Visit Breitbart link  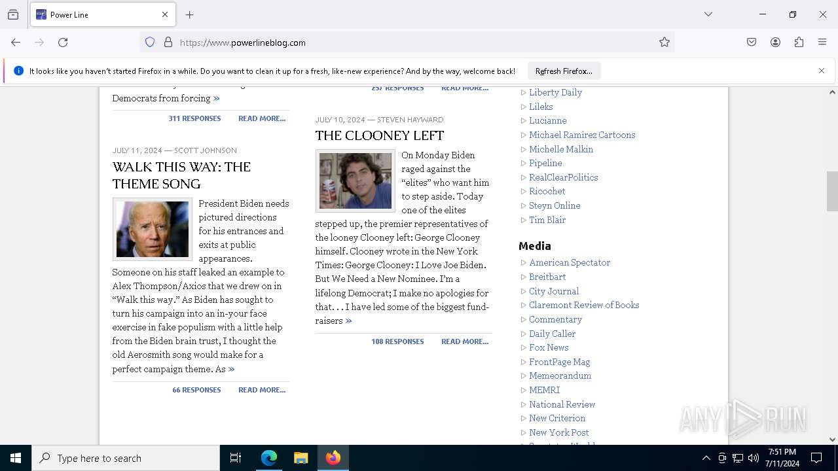[x=547, y=277]
